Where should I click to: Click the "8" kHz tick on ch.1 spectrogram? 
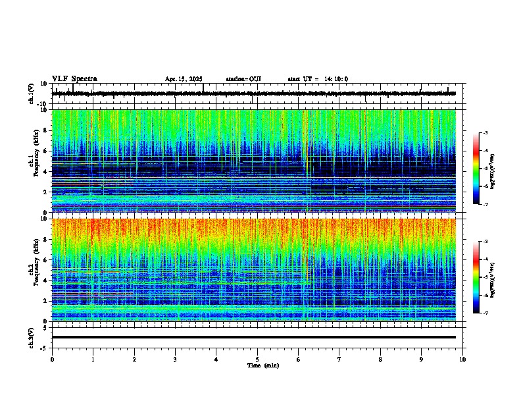45,130
